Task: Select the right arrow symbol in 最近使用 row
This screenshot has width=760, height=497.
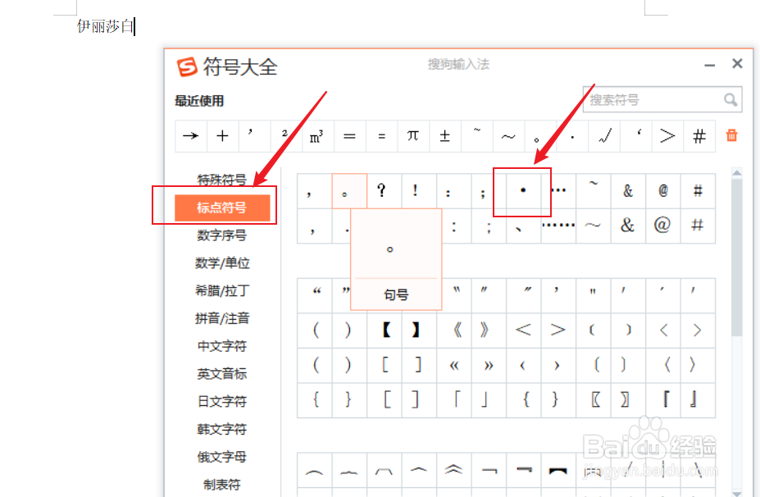Action: [x=190, y=136]
